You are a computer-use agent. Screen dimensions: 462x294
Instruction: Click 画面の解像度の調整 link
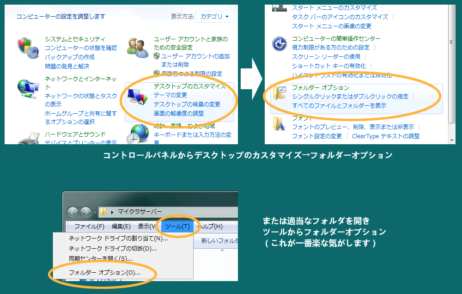[178, 113]
